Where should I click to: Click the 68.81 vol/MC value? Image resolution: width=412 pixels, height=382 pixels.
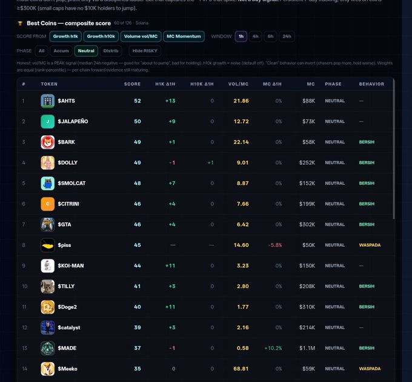(x=241, y=369)
